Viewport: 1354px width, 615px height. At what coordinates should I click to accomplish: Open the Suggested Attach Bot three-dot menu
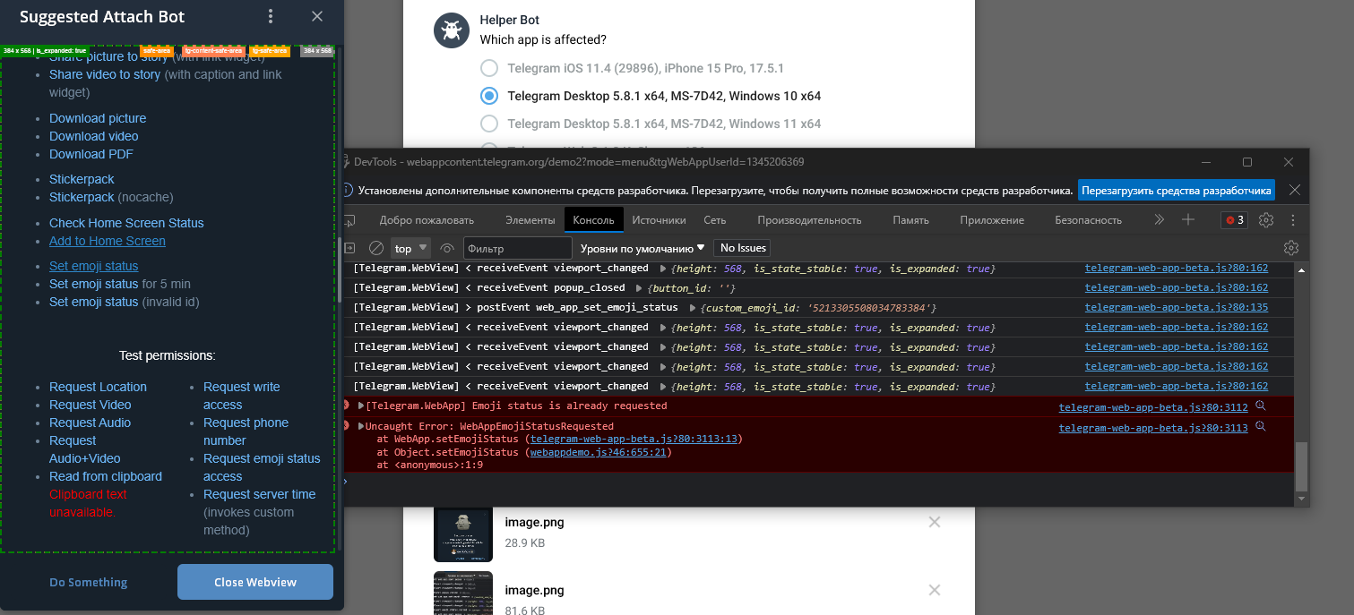pyautogui.click(x=272, y=16)
